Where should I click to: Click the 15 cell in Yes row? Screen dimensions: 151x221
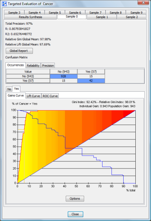(63, 81)
